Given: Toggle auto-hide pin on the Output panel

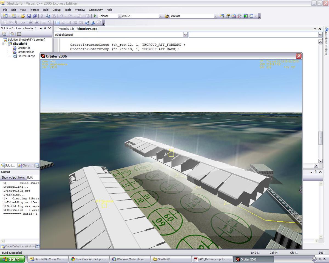Looking at the screenshot, I should click(316, 172).
